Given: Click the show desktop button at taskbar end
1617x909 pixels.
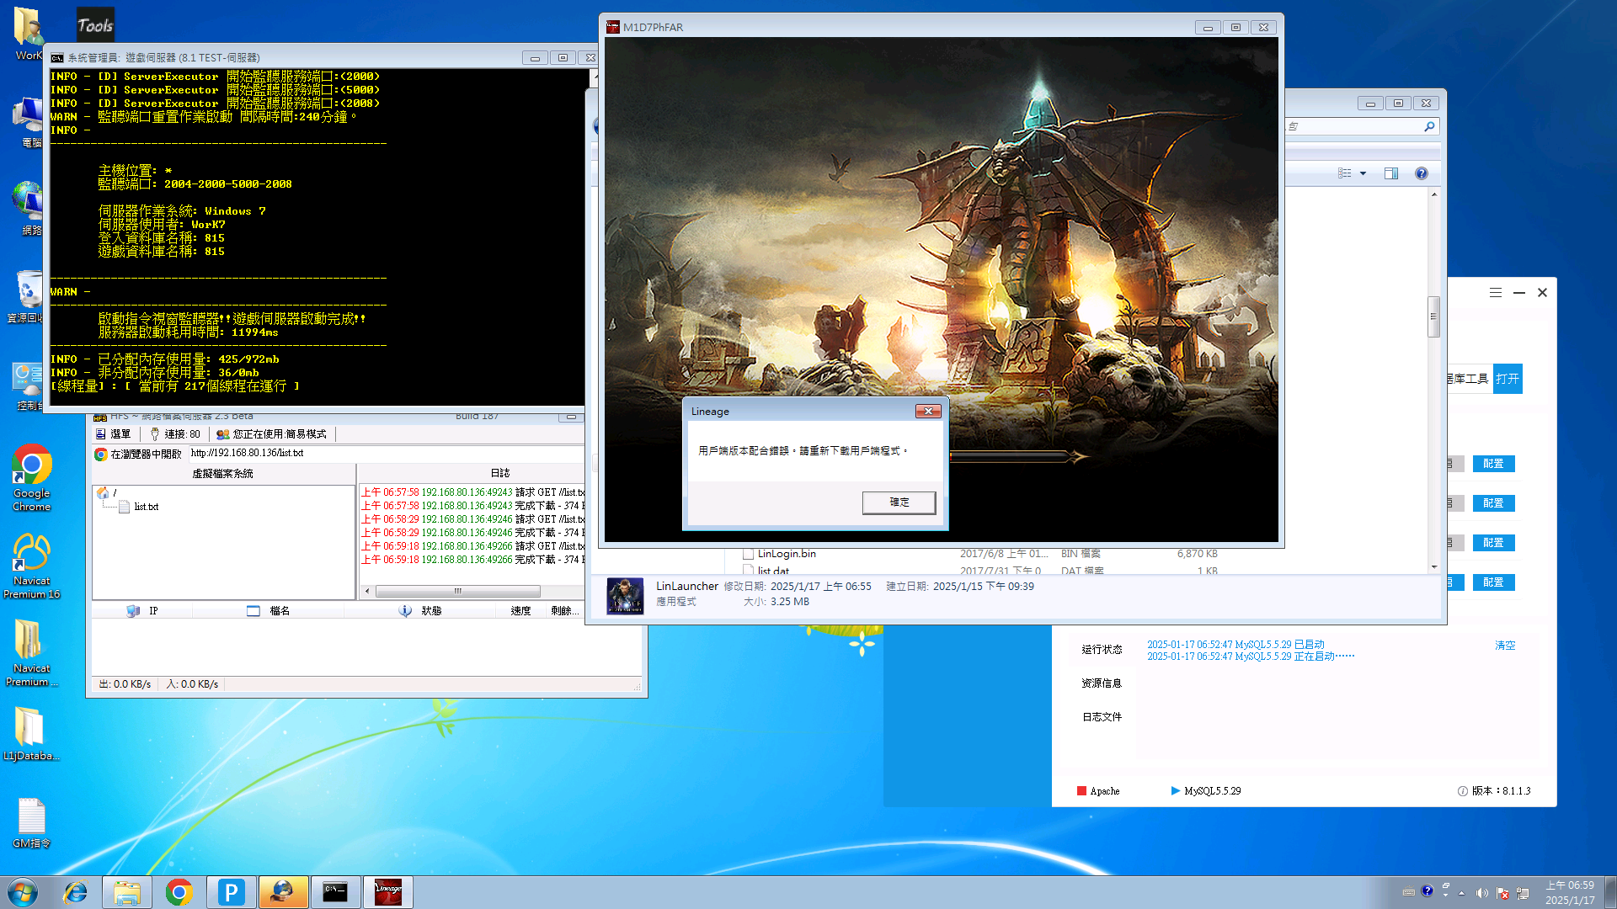Looking at the screenshot, I should (x=1610, y=892).
